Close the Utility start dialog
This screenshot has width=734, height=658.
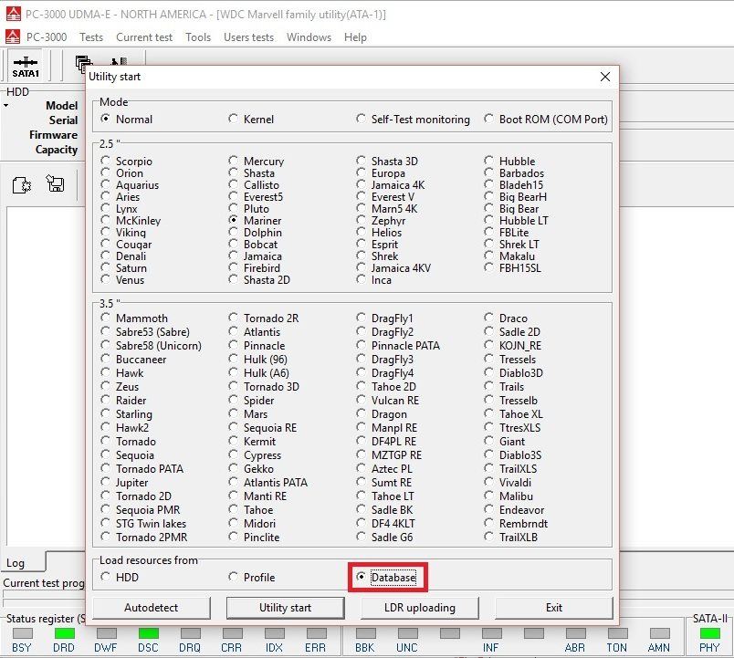click(x=604, y=77)
